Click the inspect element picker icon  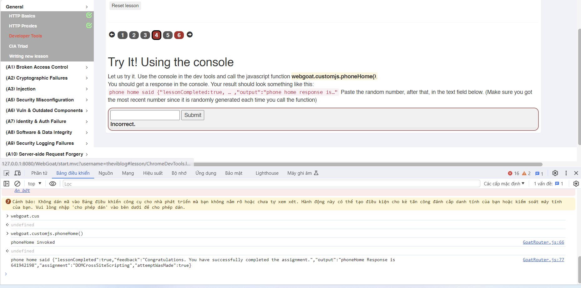6,173
